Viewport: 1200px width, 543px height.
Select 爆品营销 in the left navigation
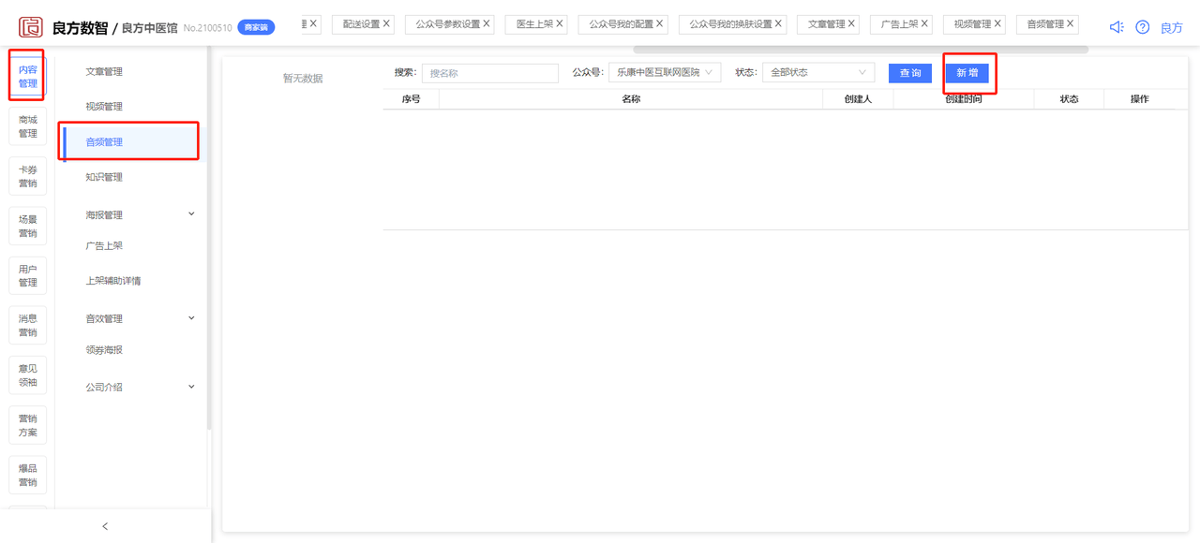pyautogui.click(x=28, y=476)
